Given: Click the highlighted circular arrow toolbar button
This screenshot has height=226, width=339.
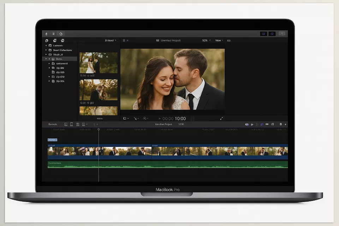Looking at the screenshot, I should (x=61, y=34).
